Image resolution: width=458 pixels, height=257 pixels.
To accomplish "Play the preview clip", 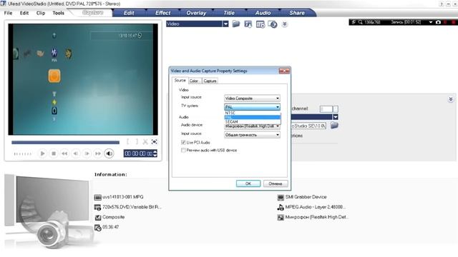I will [x=42, y=153].
